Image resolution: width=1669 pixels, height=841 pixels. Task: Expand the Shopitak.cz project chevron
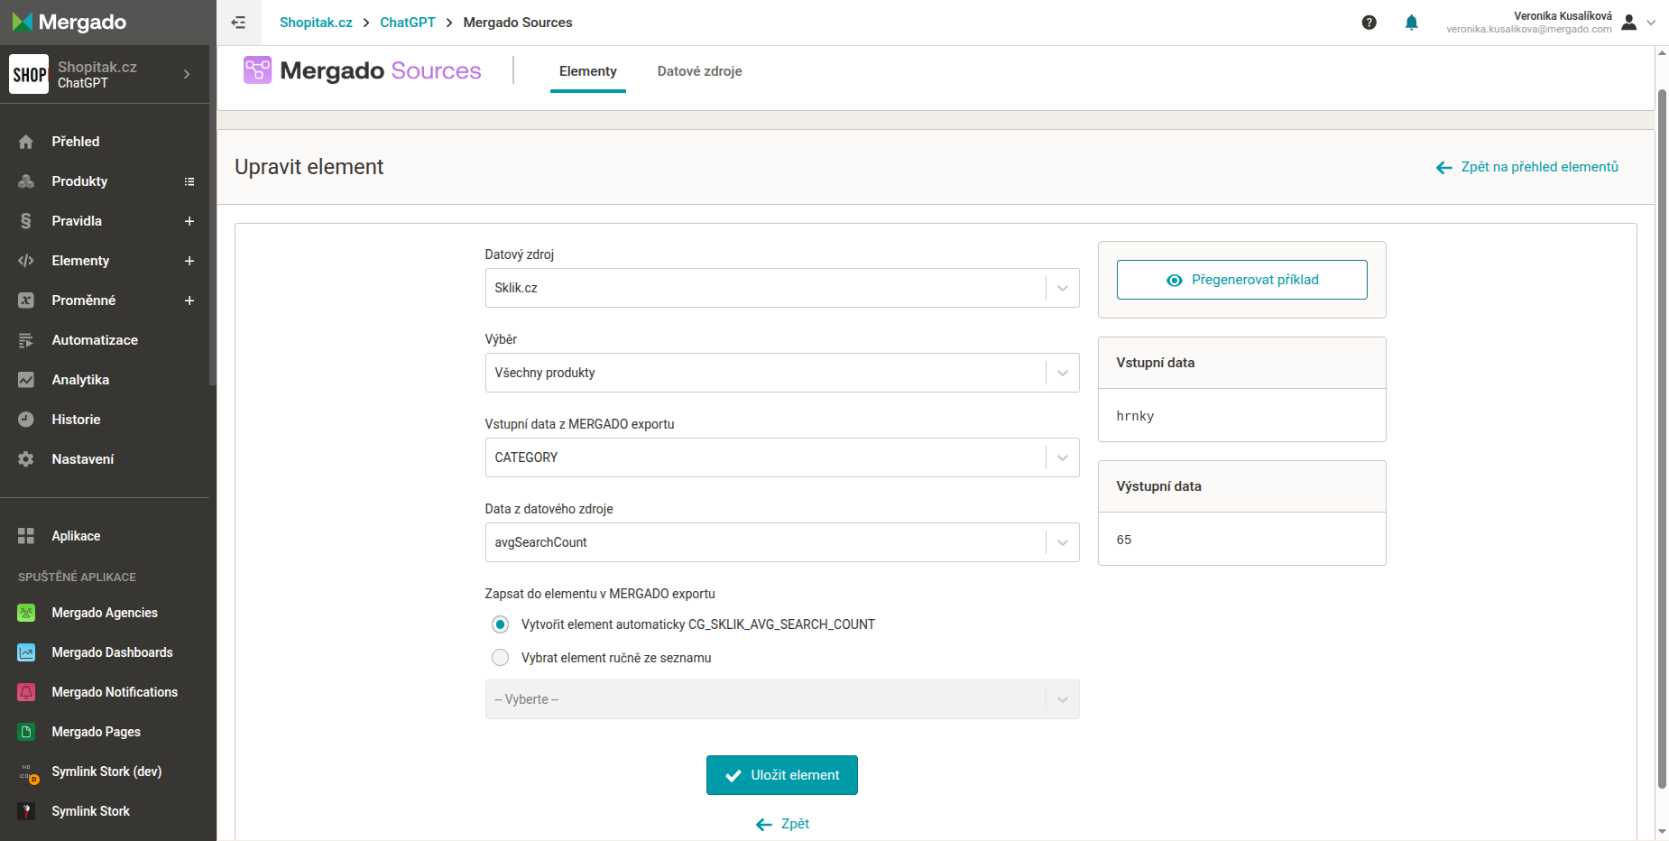187,74
